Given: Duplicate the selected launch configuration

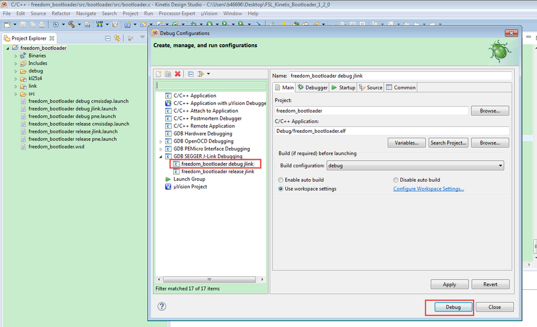Looking at the screenshot, I should (x=168, y=74).
